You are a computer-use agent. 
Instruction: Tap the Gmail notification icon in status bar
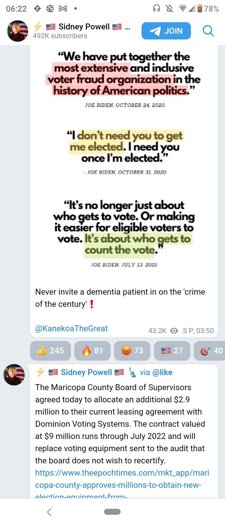pyautogui.click(x=63, y=9)
